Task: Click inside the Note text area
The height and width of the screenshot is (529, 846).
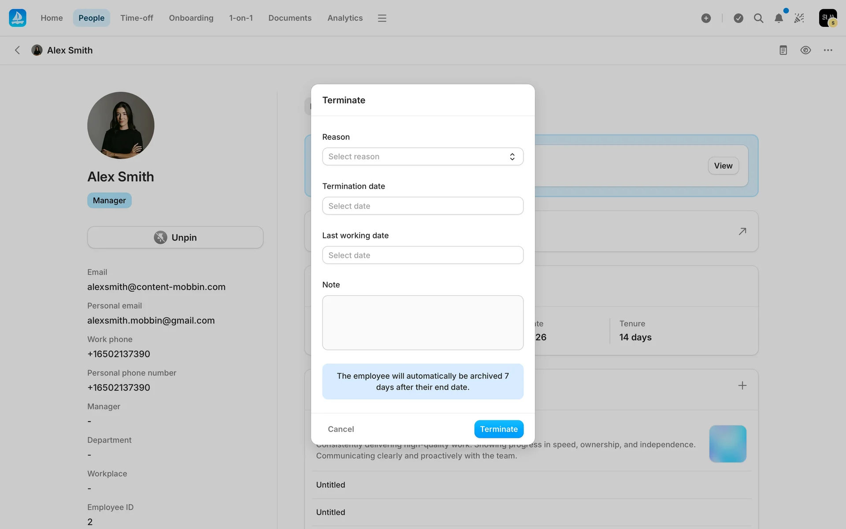Action: click(x=423, y=323)
